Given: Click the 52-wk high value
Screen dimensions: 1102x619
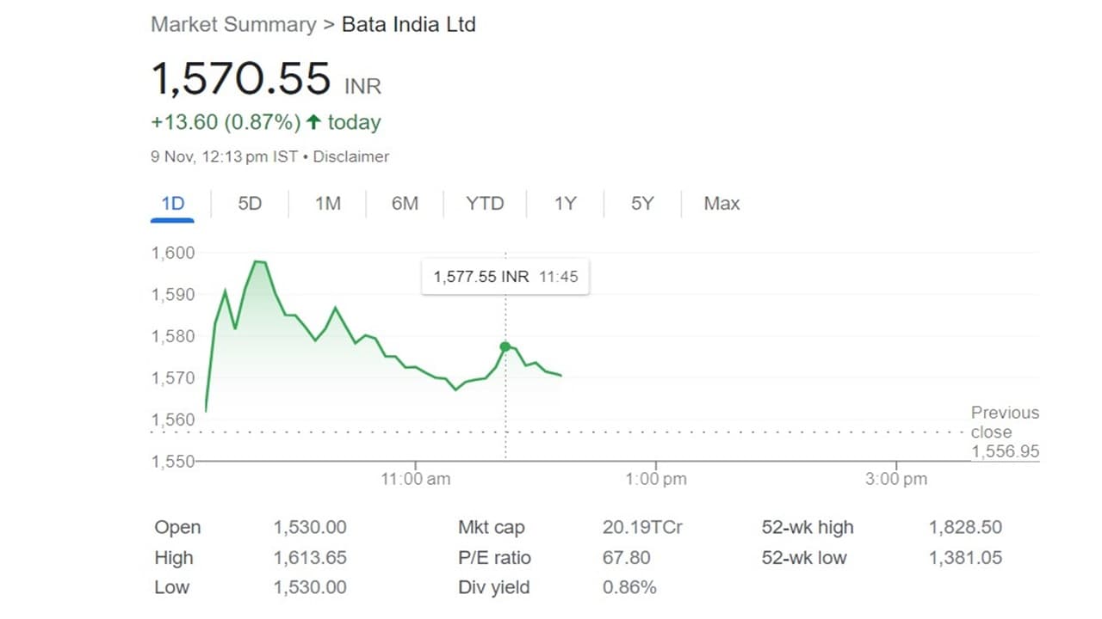Looking at the screenshot, I should tap(965, 528).
